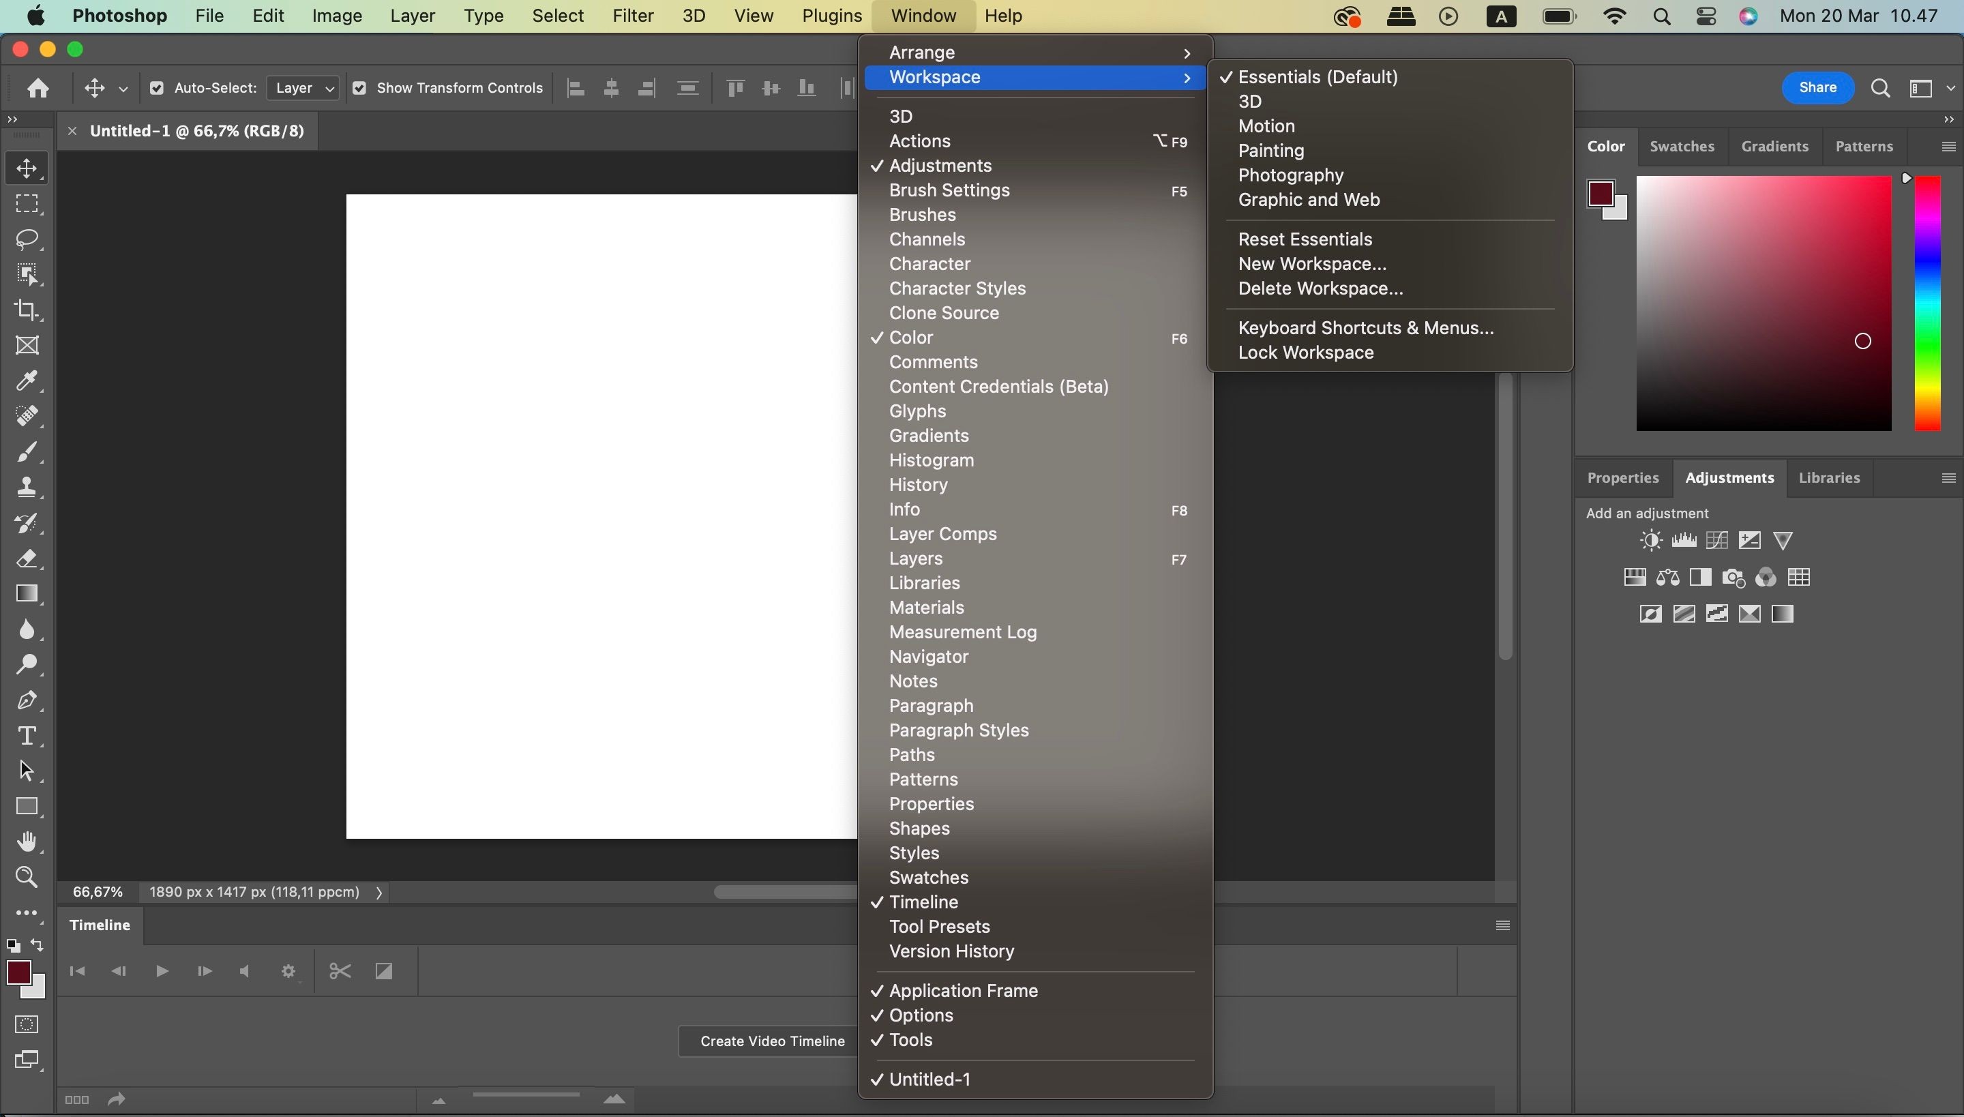Select the Object Selection tool

pos(27,275)
